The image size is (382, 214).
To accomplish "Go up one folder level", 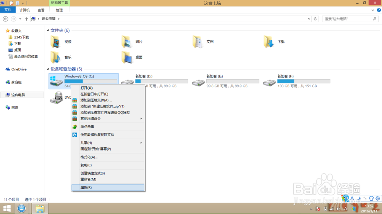I will click(x=26, y=19).
